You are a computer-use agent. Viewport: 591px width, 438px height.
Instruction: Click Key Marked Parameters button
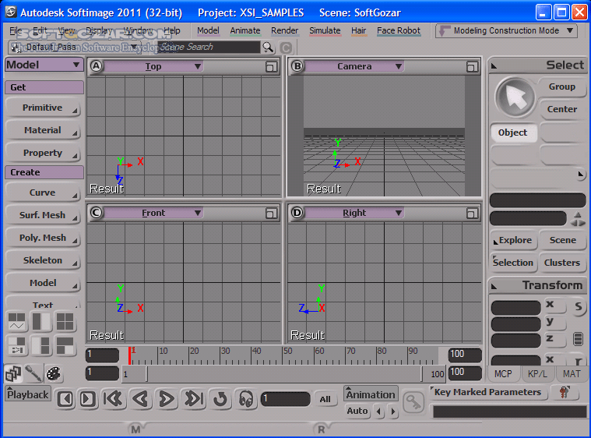pos(487,392)
